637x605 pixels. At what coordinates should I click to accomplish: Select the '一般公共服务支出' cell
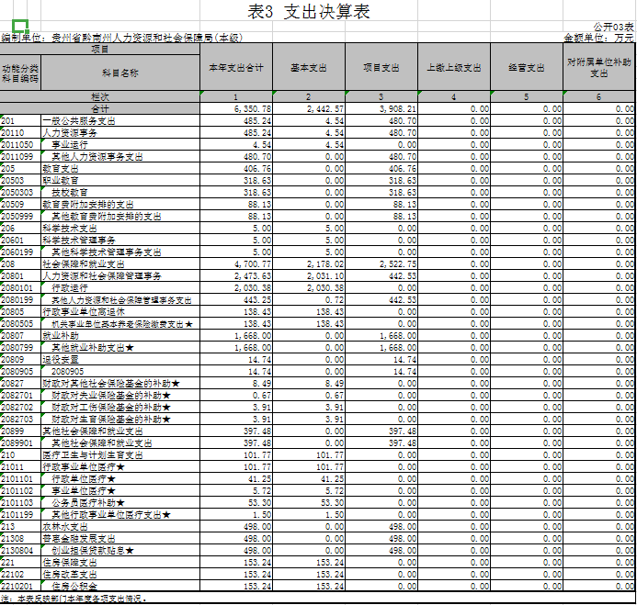pos(120,120)
